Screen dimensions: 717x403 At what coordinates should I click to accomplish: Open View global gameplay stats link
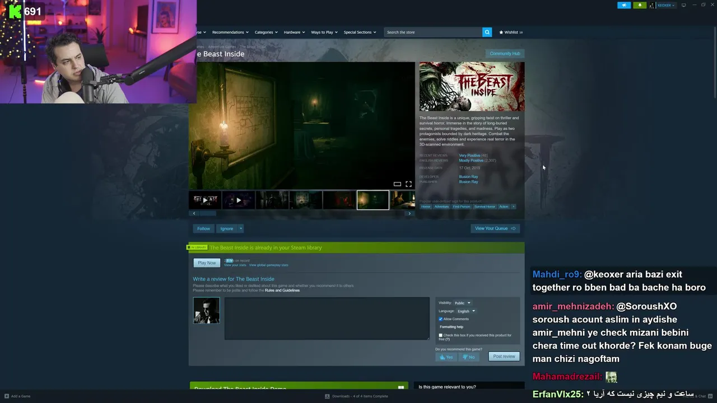268,265
